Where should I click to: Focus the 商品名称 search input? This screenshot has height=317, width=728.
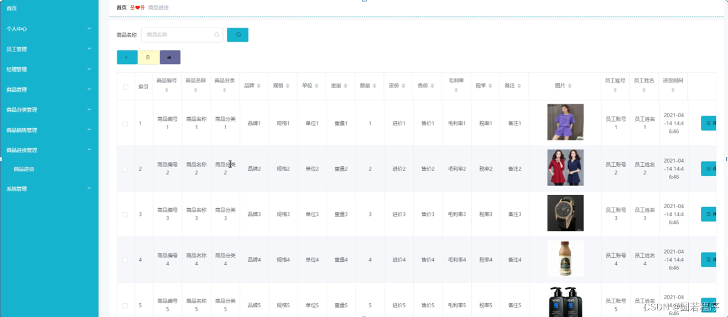pos(182,35)
